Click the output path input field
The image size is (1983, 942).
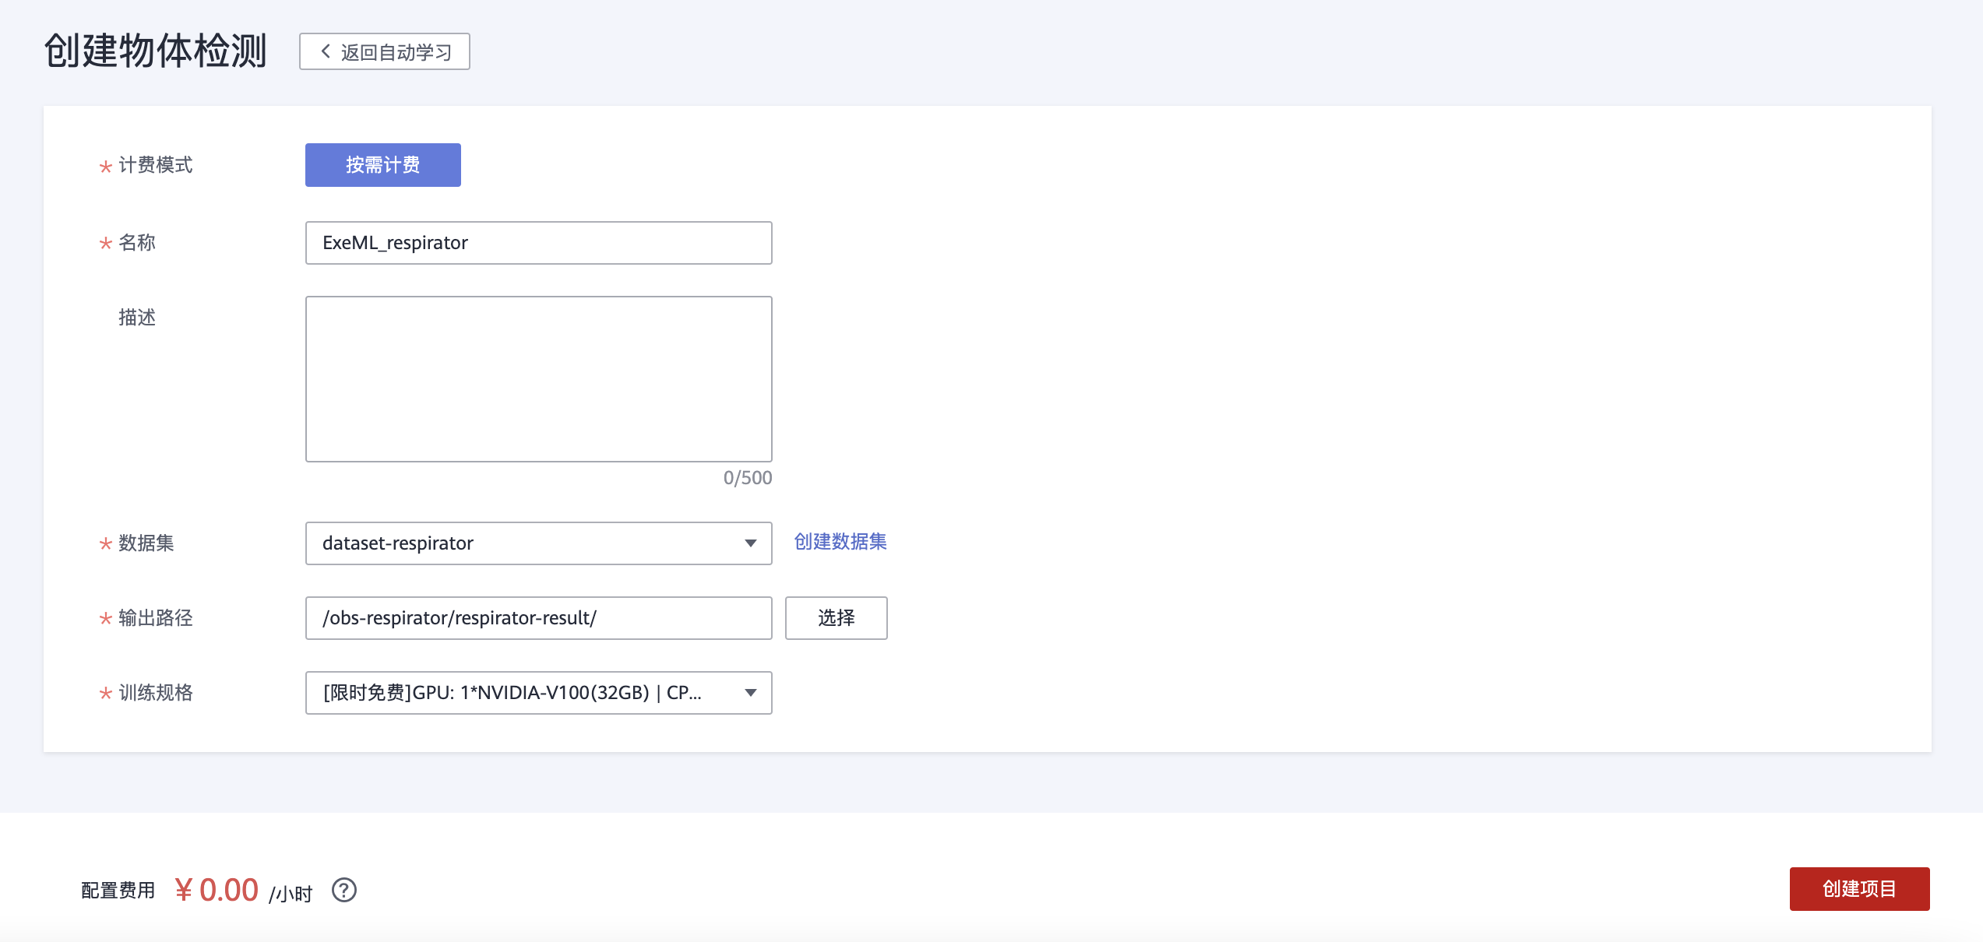tap(537, 618)
